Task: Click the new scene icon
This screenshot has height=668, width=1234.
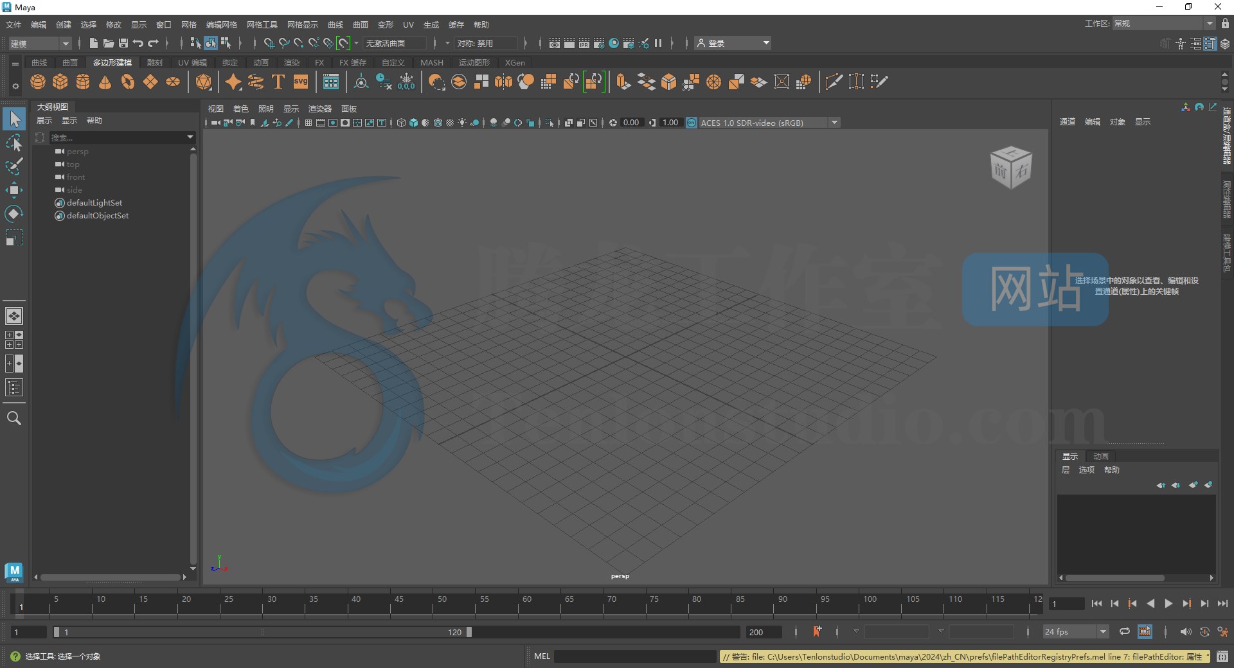Action: point(93,43)
